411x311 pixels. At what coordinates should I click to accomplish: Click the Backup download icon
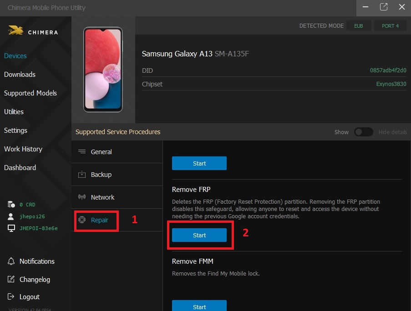coord(82,175)
